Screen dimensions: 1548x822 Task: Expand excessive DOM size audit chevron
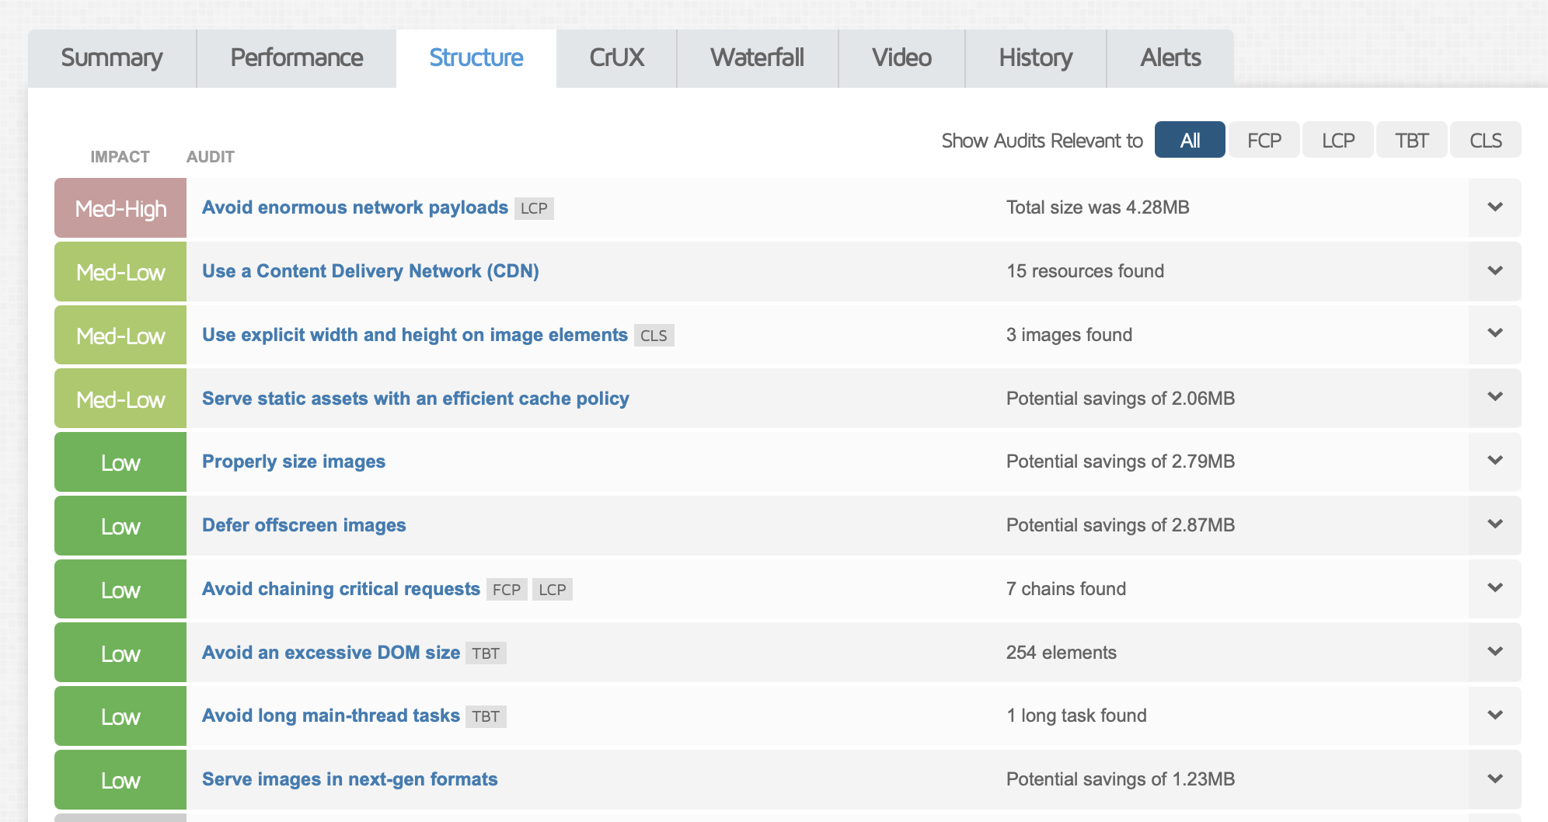pos(1495,653)
